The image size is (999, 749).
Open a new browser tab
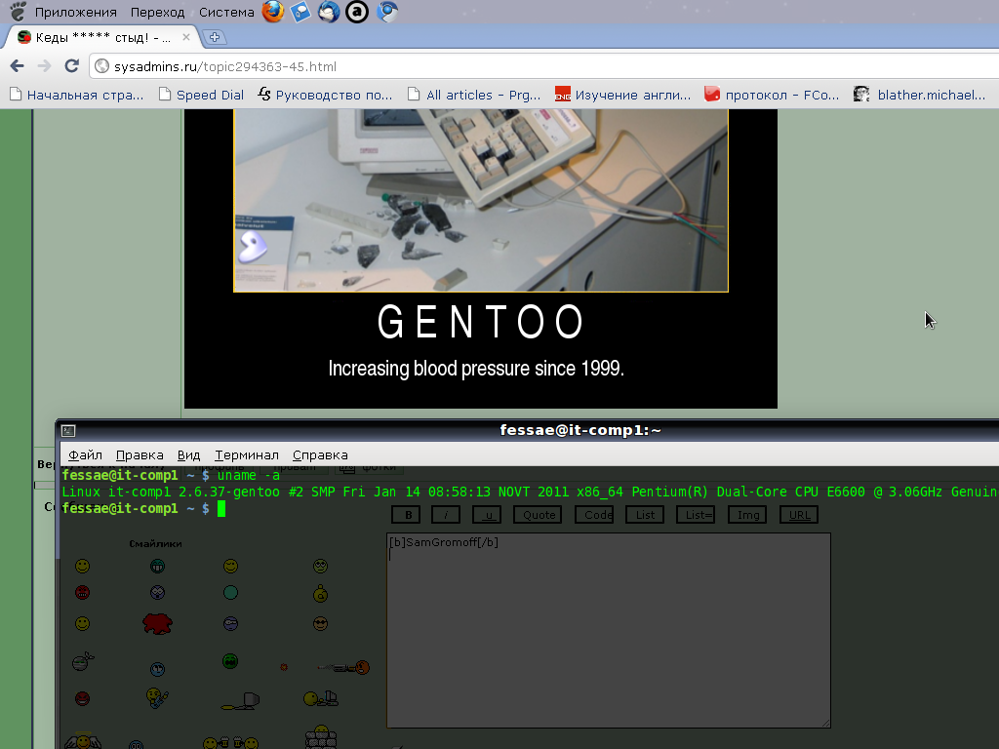pyautogui.click(x=215, y=37)
